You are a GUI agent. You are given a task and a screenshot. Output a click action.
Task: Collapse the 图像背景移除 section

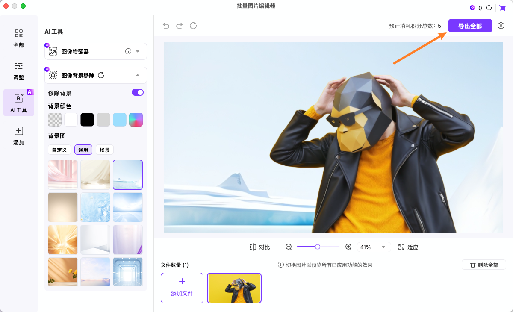(138, 75)
